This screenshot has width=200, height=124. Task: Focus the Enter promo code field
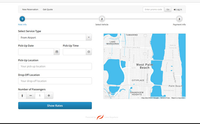[153, 9]
